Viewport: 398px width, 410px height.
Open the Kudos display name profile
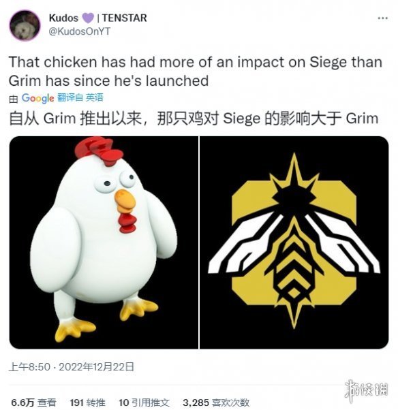click(63, 18)
